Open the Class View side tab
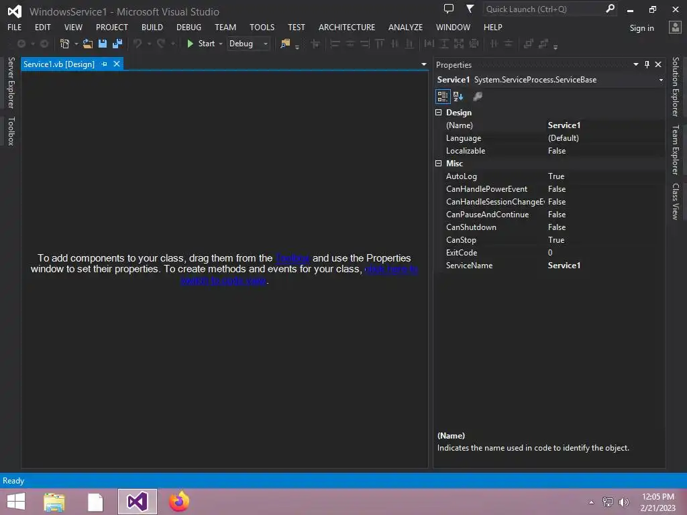This screenshot has height=515, width=687. click(x=676, y=201)
